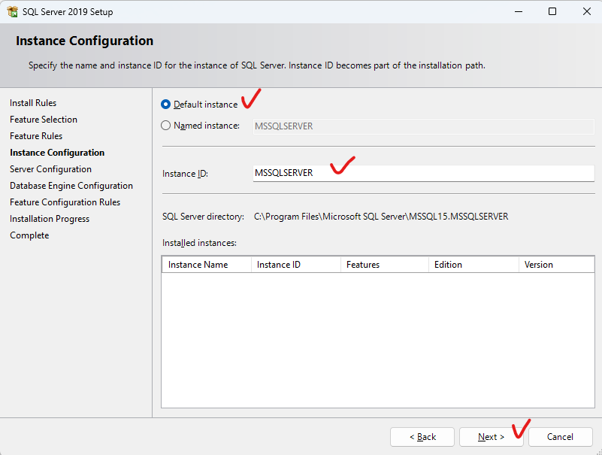Click the Back button

[x=422, y=437]
